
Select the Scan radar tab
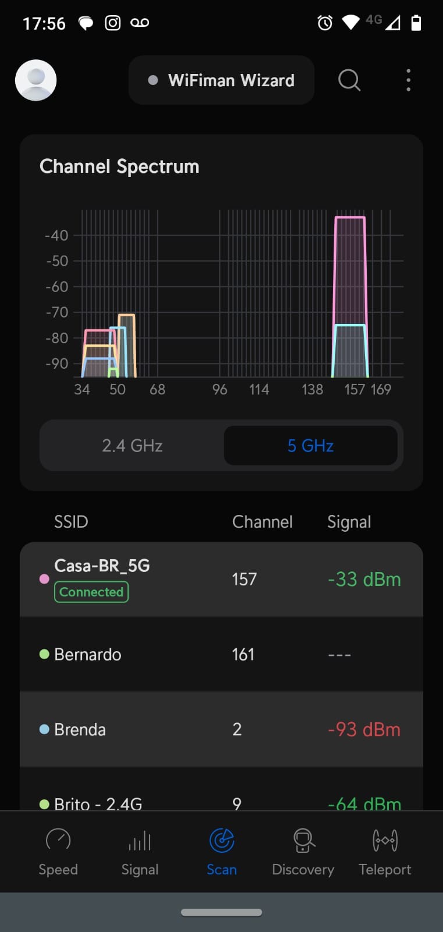tap(222, 851)
